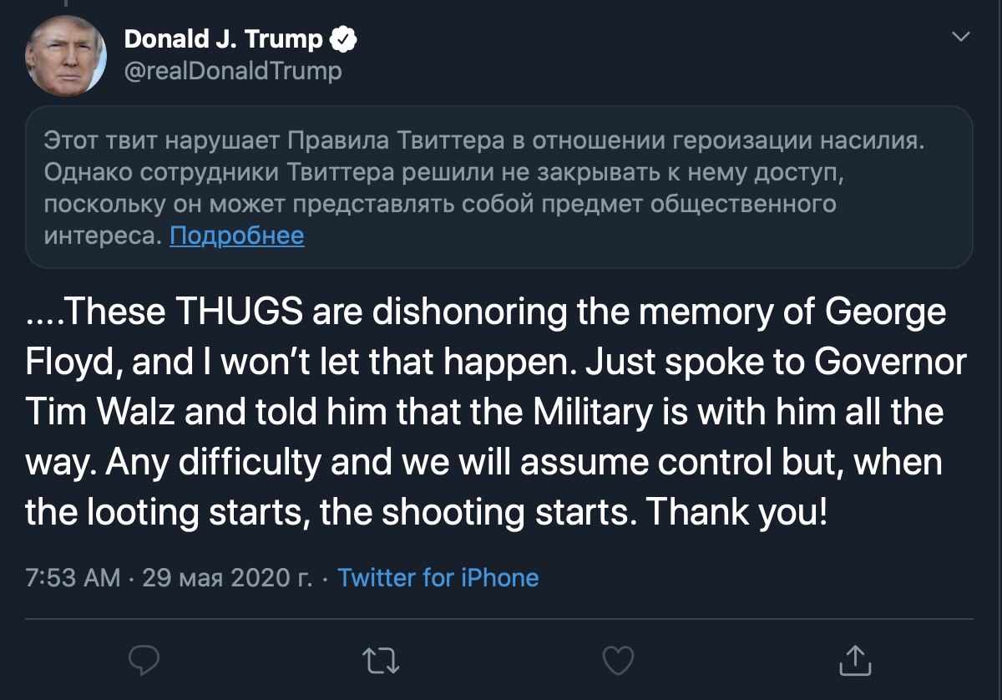Open the share tweet icon
Viewport: 1002px width, 700px height.
click(x=854, y=660)
